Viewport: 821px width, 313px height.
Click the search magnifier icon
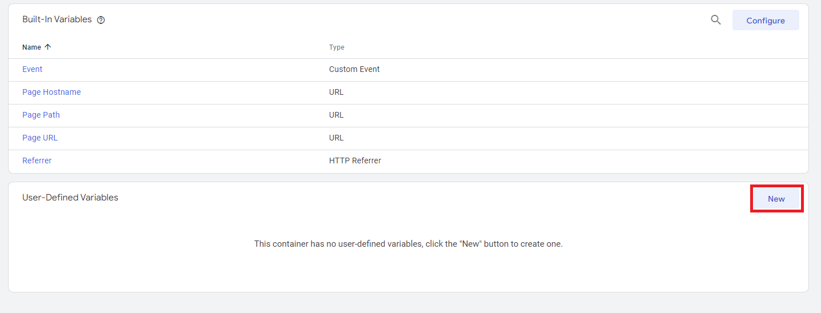716,20
